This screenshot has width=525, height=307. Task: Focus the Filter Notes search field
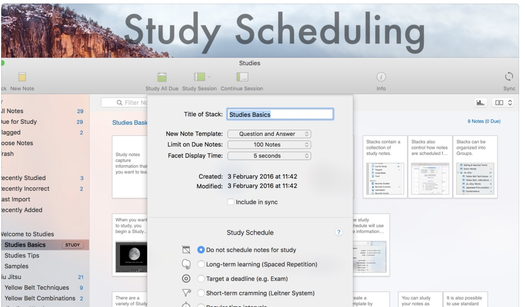tap(124, 103)
